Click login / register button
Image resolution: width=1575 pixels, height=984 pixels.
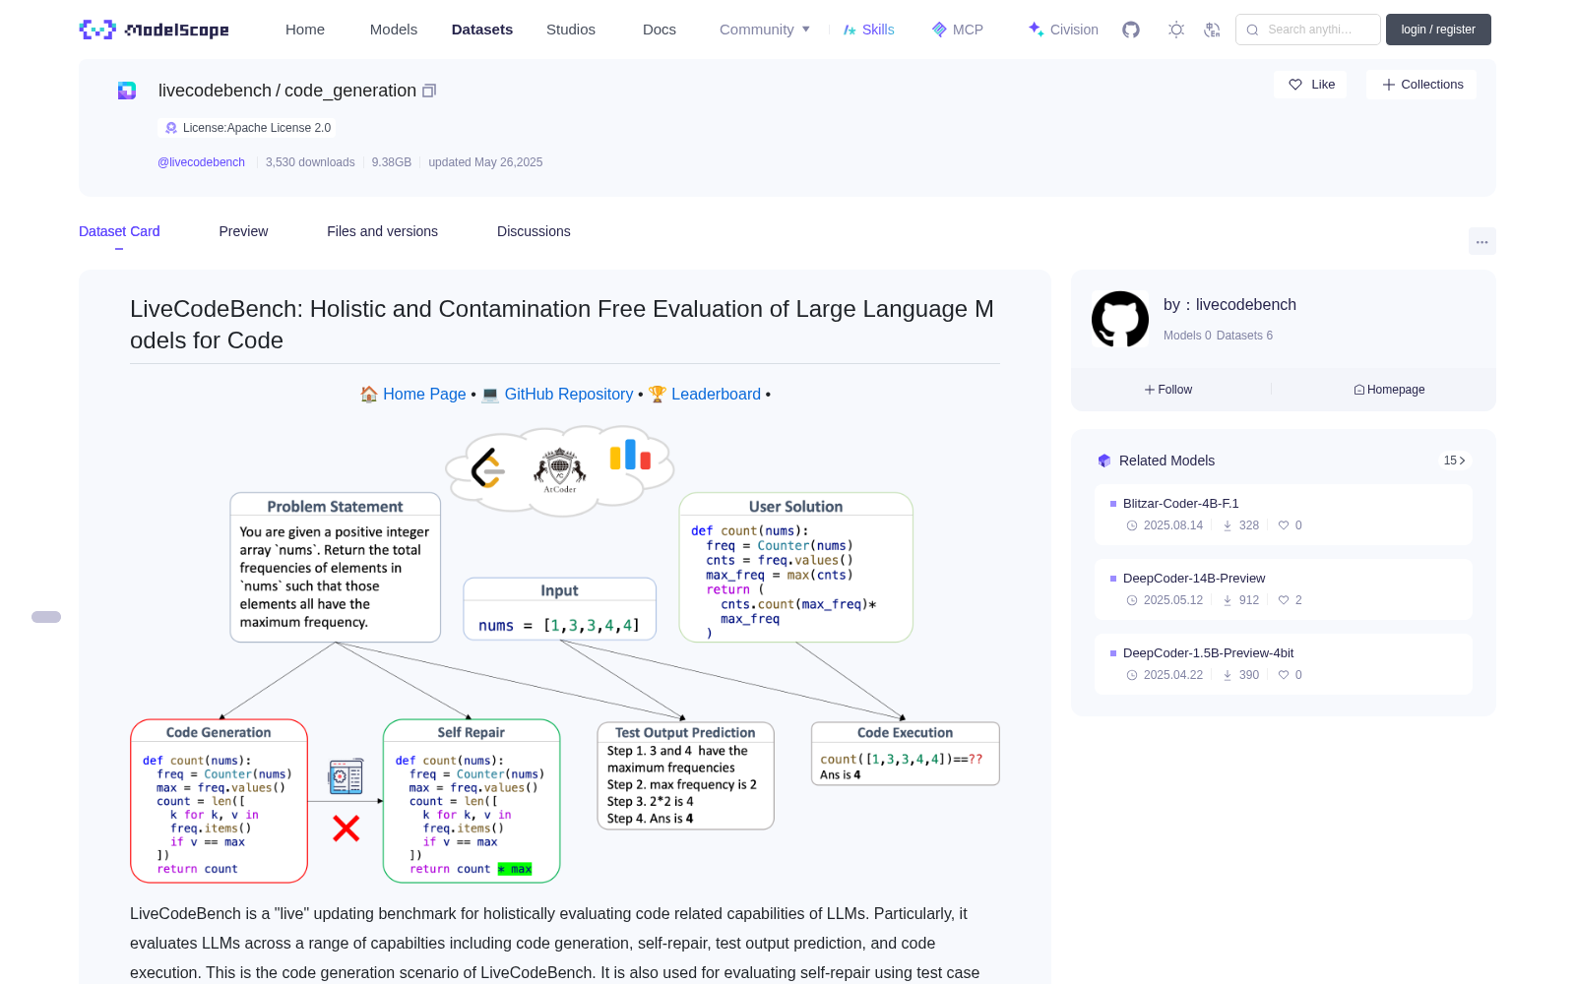[x=1438, y=30]
